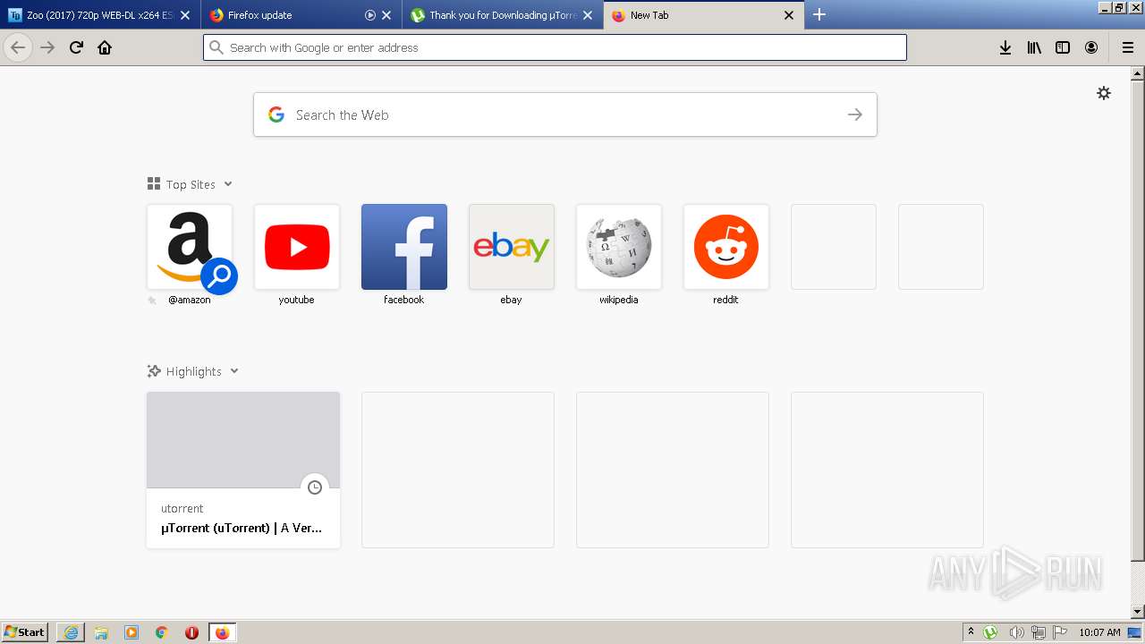Open a new tab with plus button
This screenshot has width=1145, height=644.
[x=819, y=14]
